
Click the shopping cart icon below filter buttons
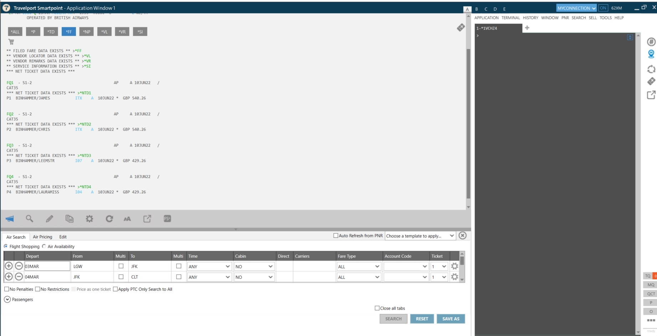point(11,42)
